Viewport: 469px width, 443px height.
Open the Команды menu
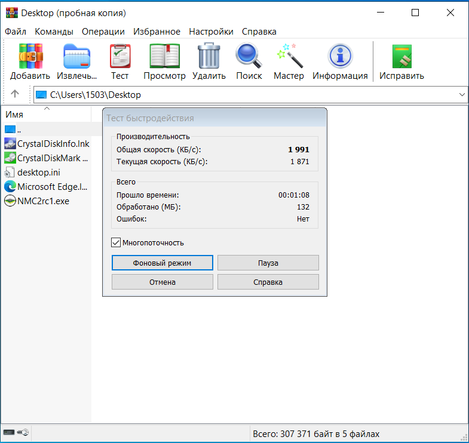click(54, 32)
